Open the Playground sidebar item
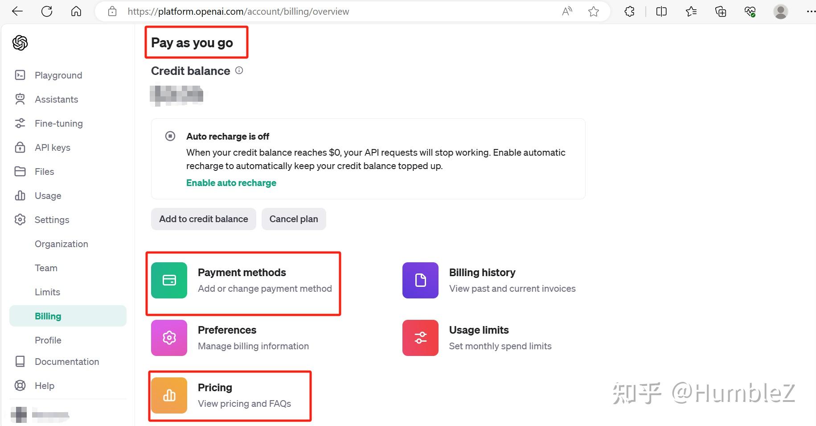Viewport: 816px width, 426px height. pyautogui.click(x=58, y=75)
